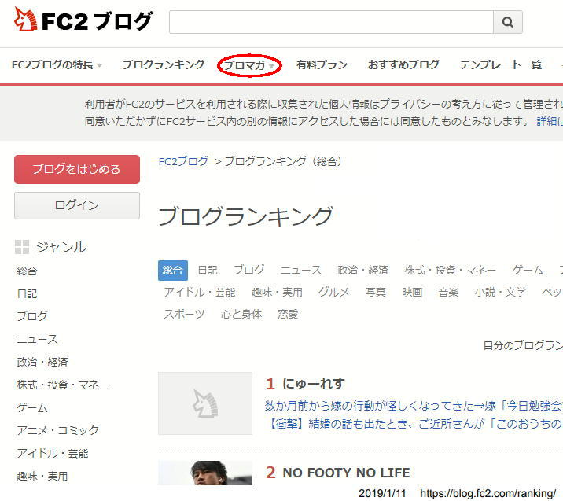Click the FC2ブログ breadcrumb link
This screenshot has width=563, height=501.
tap(183, 161)
